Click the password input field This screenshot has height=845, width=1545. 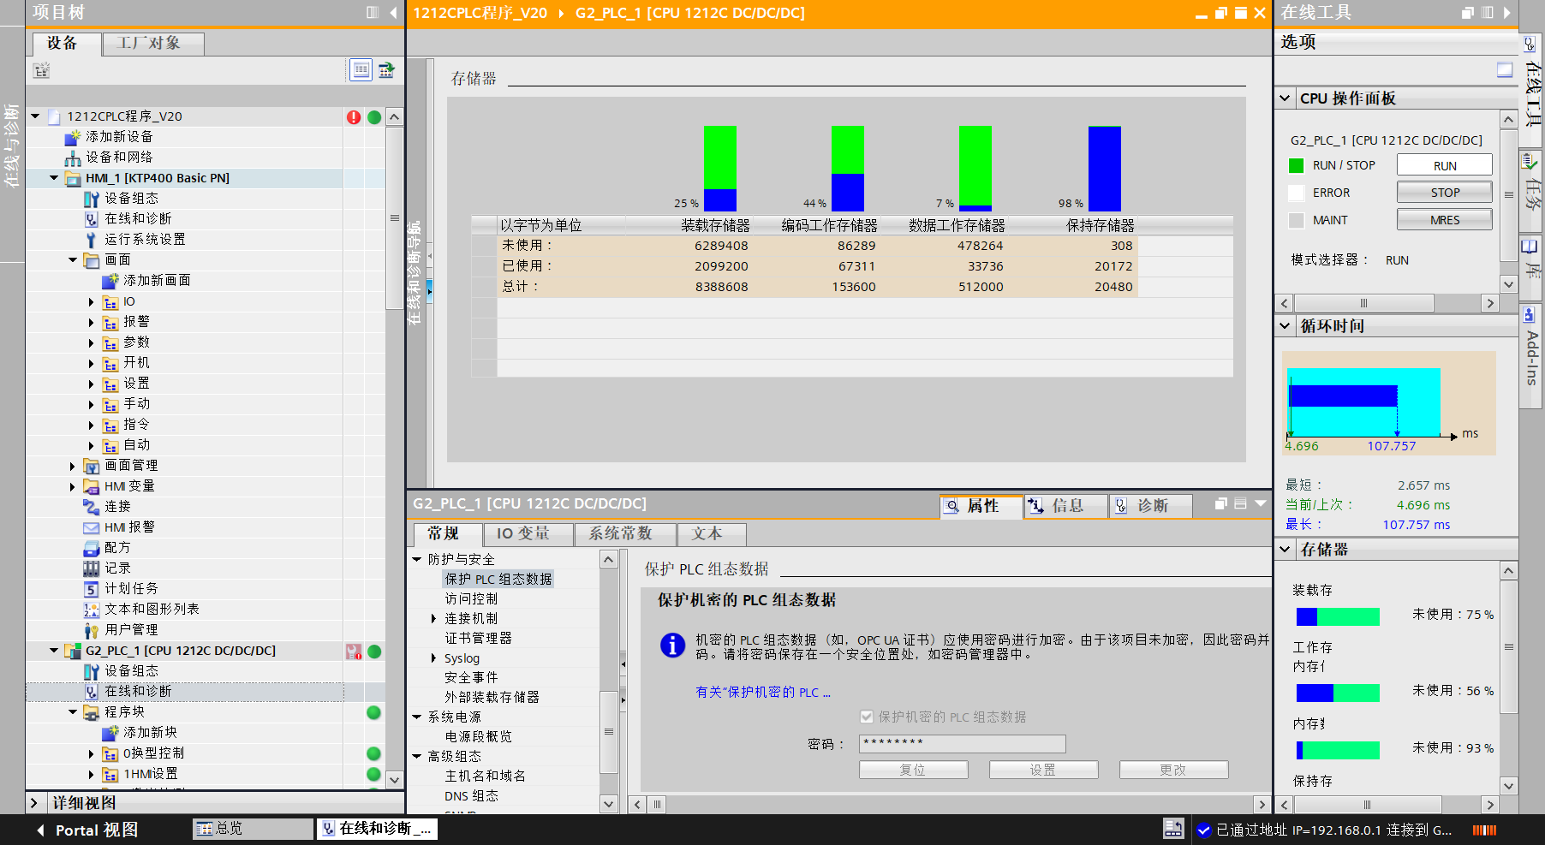[962, 743]
